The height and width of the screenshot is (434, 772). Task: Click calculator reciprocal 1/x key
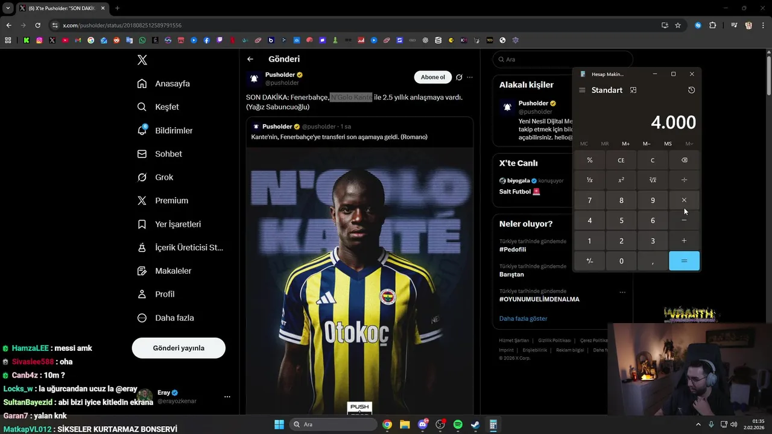[x=590, y=180]
